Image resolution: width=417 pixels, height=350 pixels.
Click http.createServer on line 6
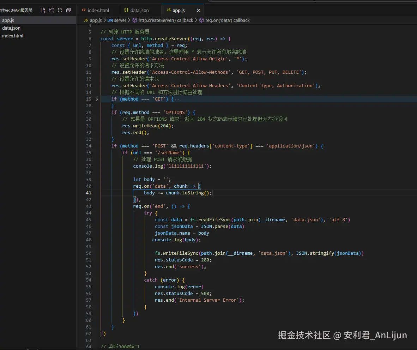(x=164, y=39)
